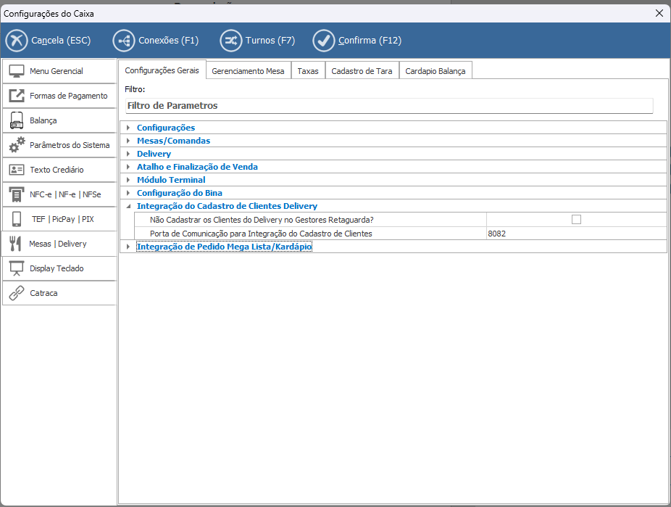Open the NFC-e | NF-e | NFSe button
This screenshot has width=671, height=507.
pyautogui.click(x=59, y=194)
